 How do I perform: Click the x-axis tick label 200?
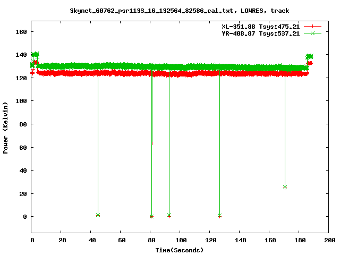(329, 240)
